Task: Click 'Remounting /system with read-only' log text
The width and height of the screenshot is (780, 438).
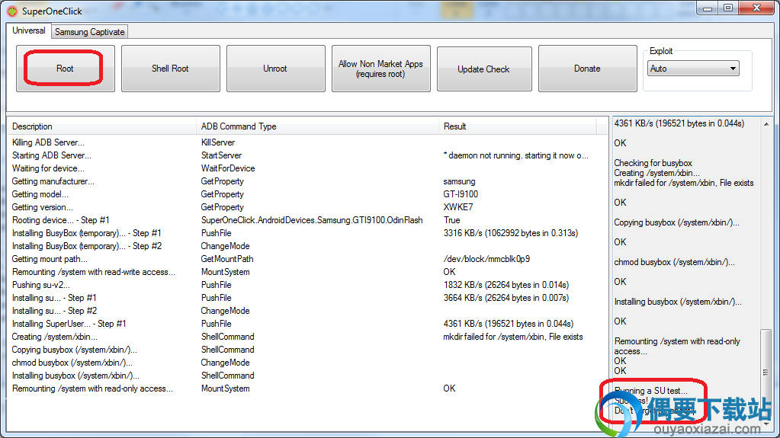Action: 677,341
